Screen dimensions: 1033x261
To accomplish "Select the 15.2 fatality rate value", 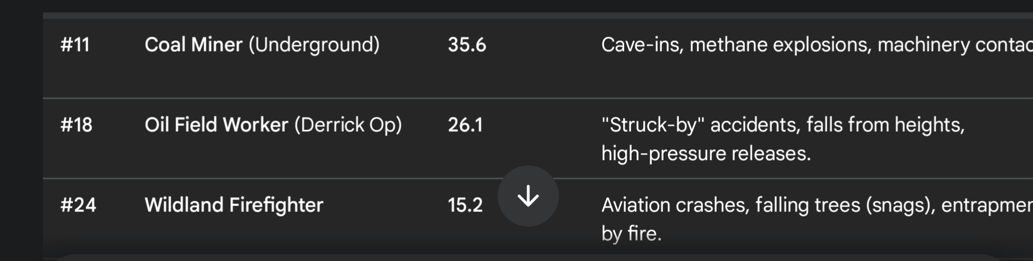I will [x=465, y=206].
